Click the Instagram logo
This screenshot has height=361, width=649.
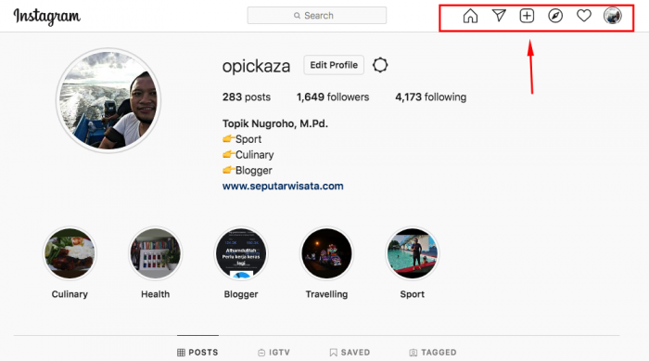46,17
